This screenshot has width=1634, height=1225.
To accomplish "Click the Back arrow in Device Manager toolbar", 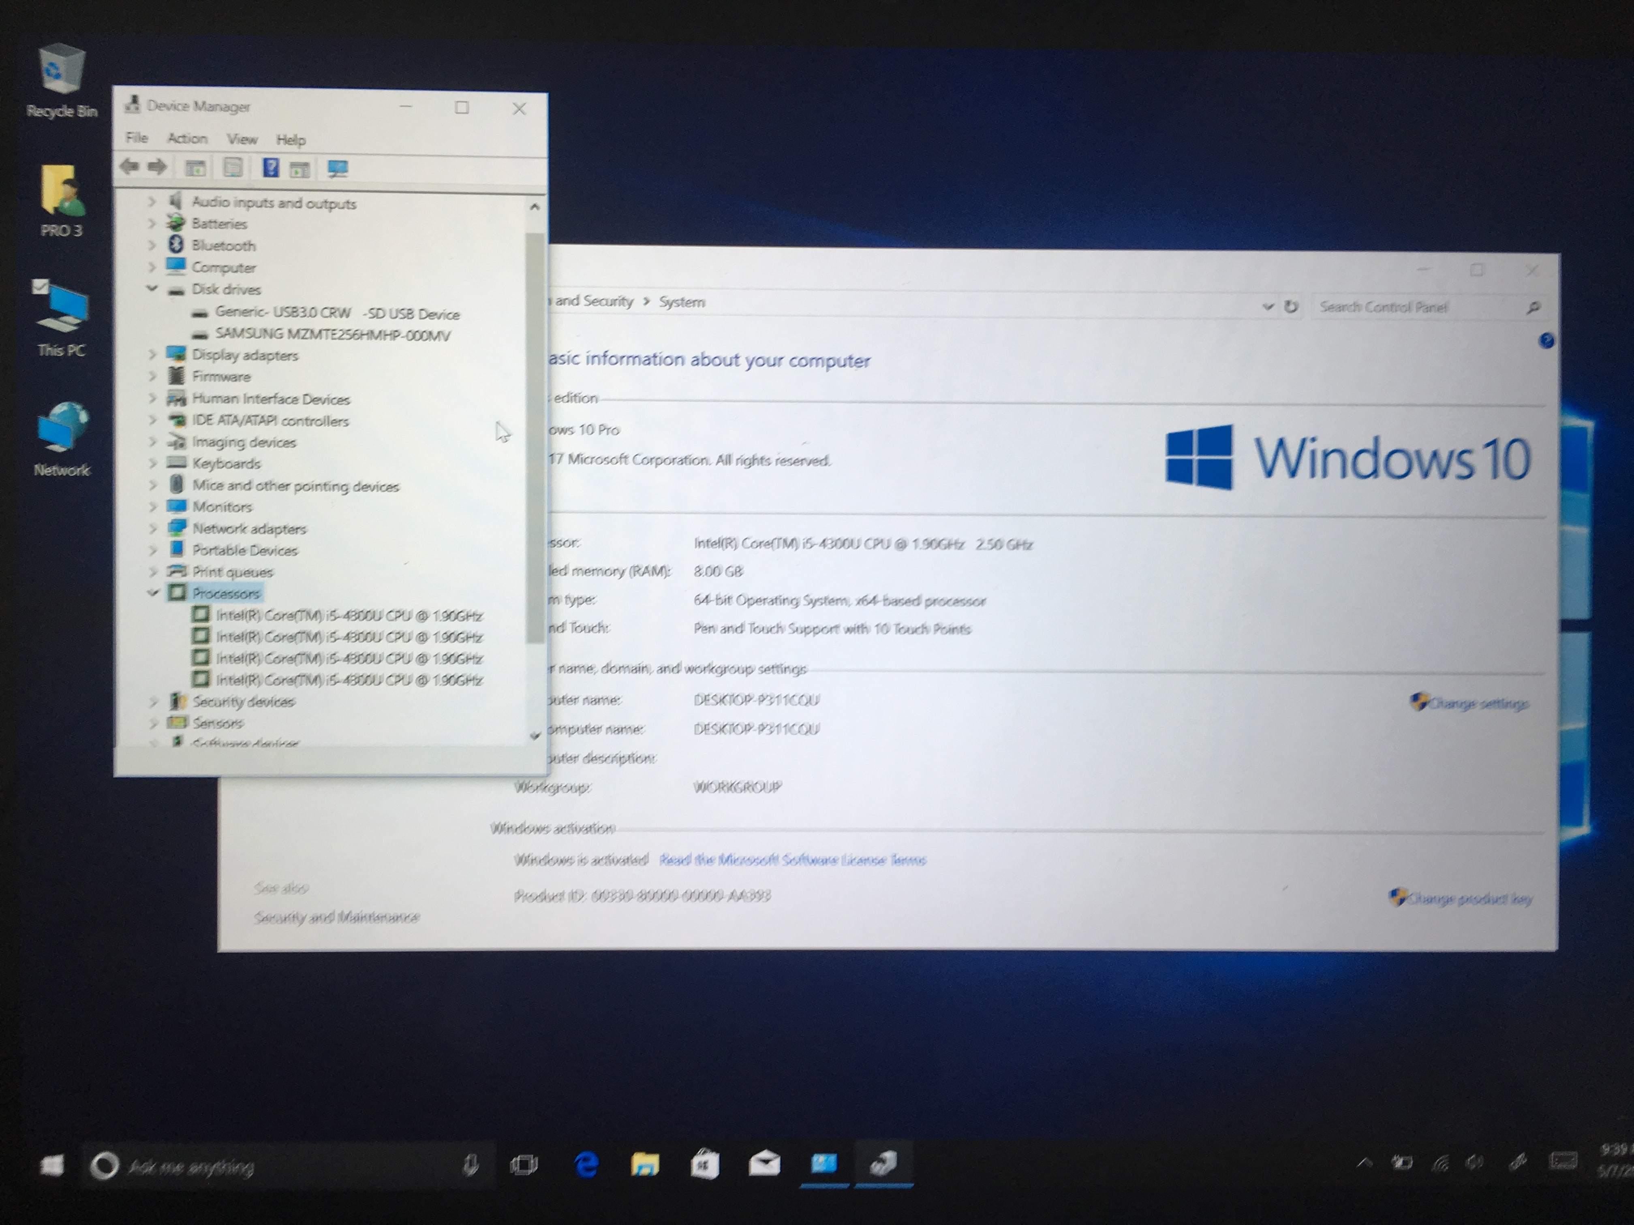I will (130, 166).
